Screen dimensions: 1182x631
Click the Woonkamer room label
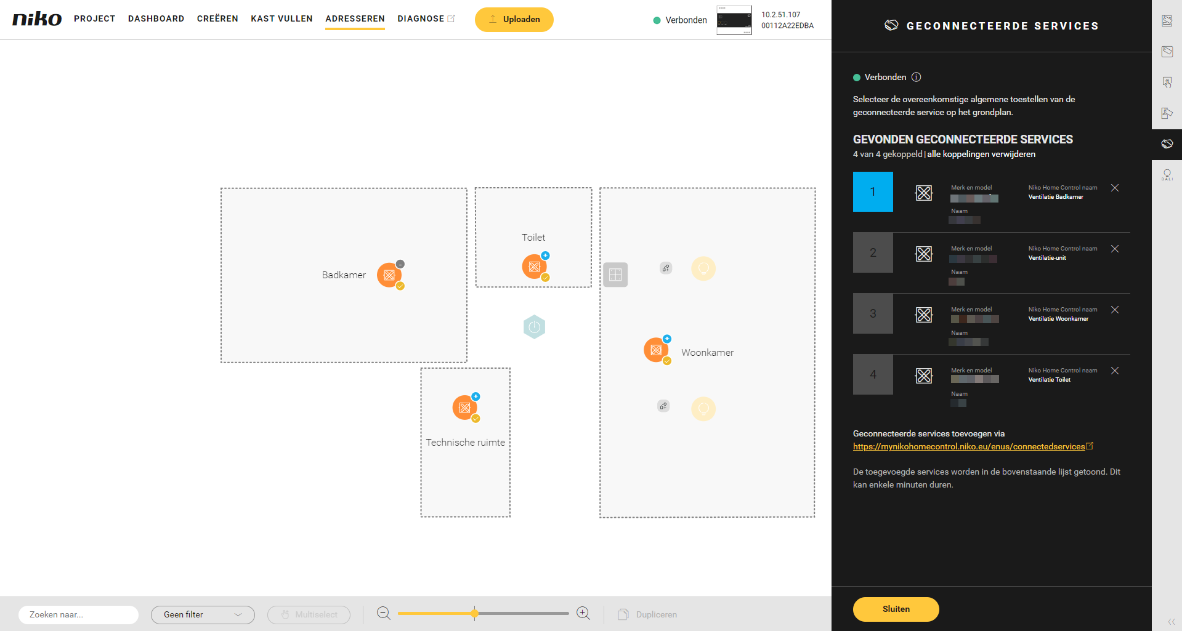(x=707, y=353)
